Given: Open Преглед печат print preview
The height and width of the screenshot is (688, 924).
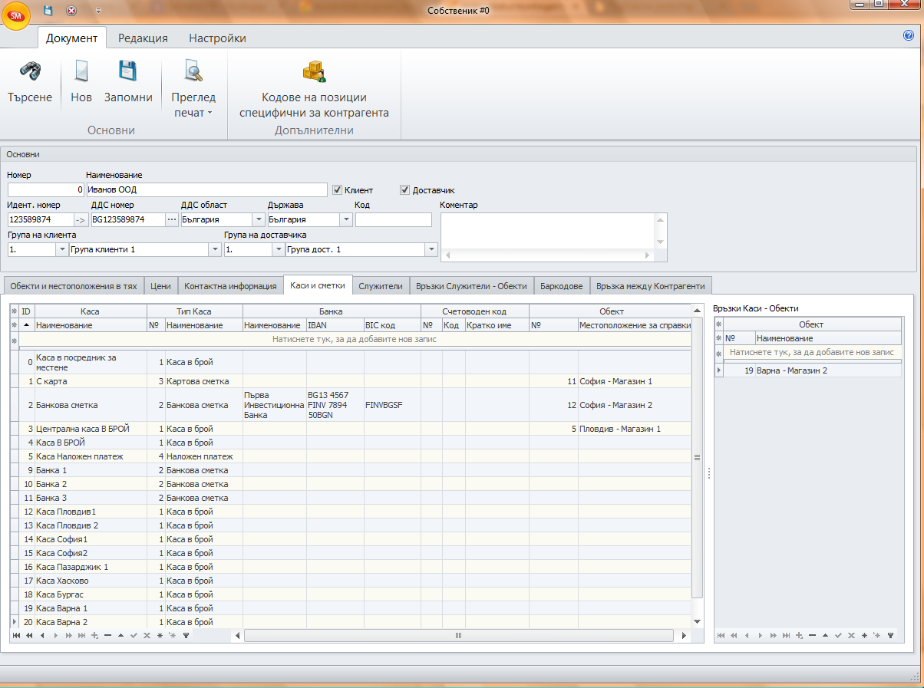Looking at the screenshot, I should (193, 89).
